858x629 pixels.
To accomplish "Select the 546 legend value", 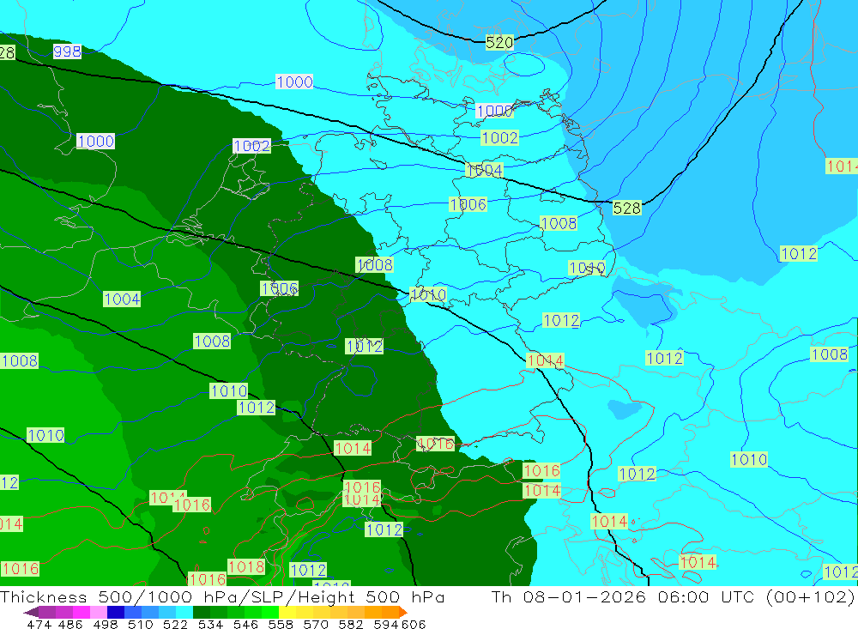I will tap(245, 624).
